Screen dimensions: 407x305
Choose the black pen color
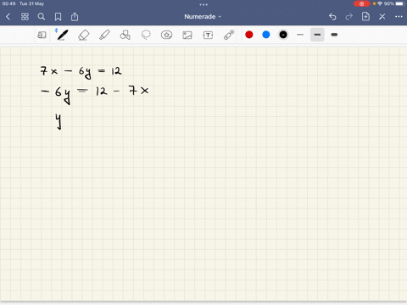(x=283, y=35)
